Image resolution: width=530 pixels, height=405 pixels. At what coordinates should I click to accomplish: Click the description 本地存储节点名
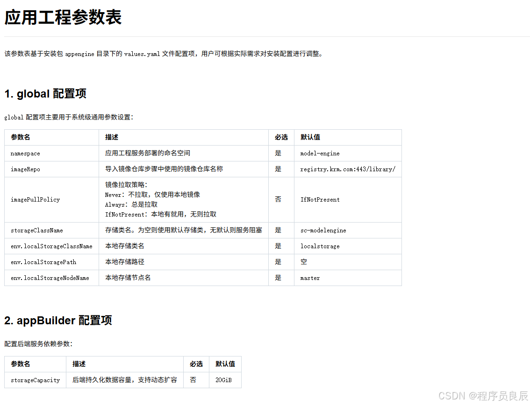tap(128, 278)
